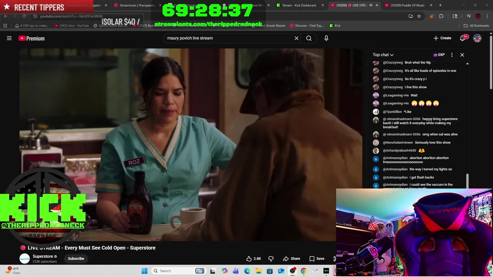Save video to playlist
The image size is (493, 277).
[x=317, y=259]
